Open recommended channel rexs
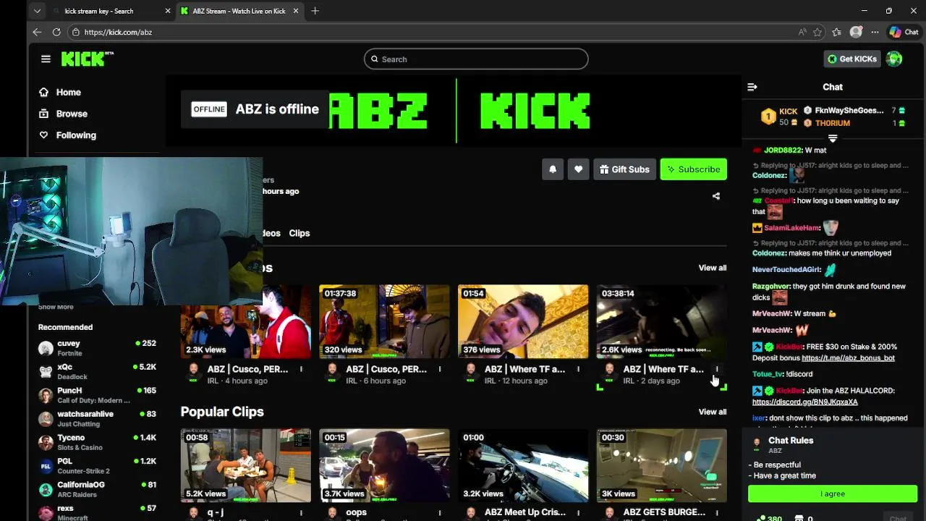This screenshot has height=521, width=926. point(97,512)
